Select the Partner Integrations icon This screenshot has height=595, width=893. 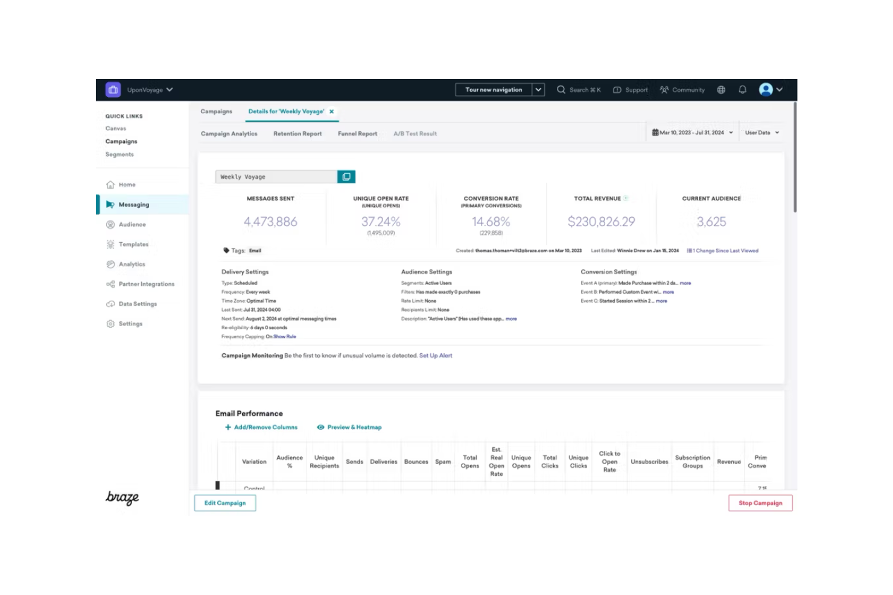pos(110,284)
